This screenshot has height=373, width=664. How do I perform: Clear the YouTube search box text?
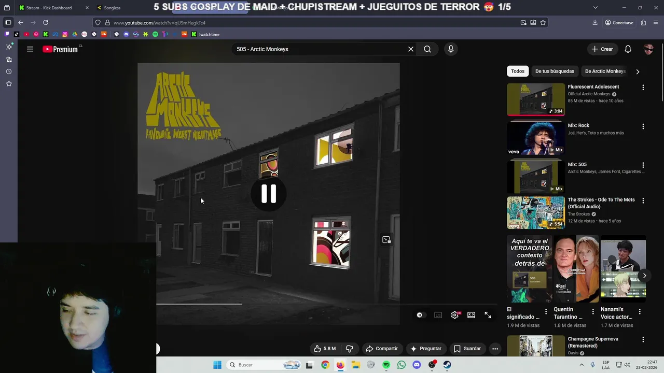411,49
